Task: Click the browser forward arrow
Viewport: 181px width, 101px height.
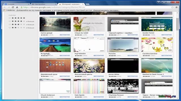Action: click(x=9, y=7)
